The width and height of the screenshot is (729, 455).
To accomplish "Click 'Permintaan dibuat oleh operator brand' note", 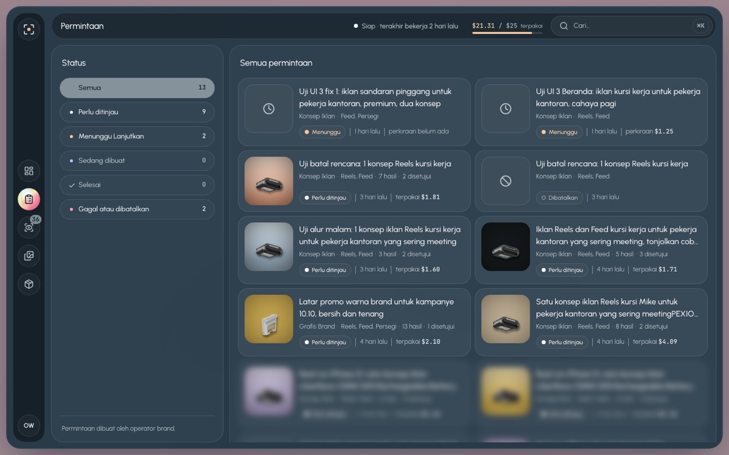I will click(x=118, y=428).
